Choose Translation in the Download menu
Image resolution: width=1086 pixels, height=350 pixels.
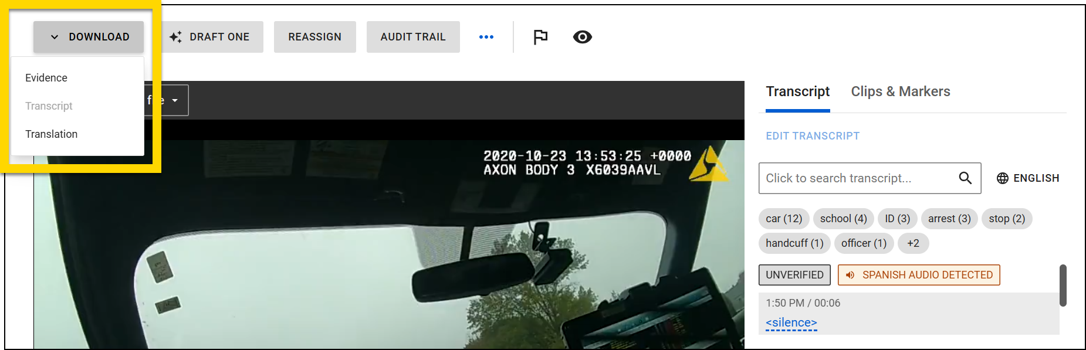[x=52, y=134]
